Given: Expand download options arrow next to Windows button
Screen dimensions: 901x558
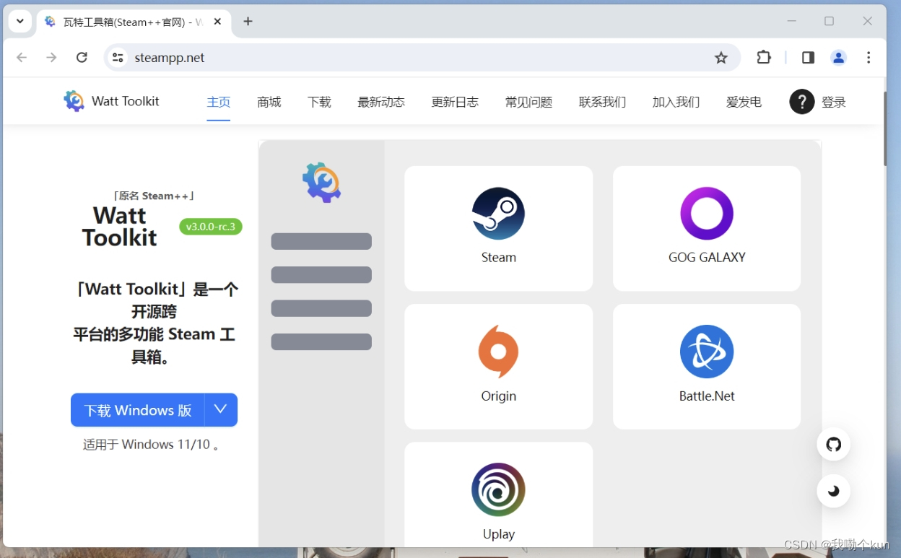Looking at the screenshot, I should click(x=221, y=409).
